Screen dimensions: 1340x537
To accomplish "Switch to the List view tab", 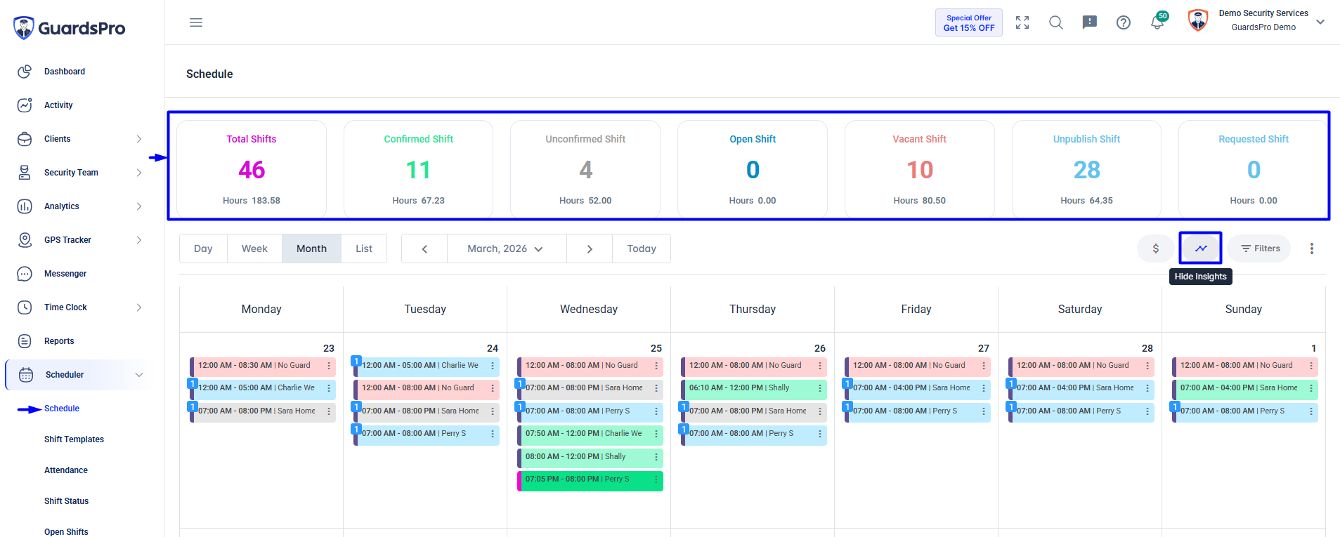I will coord(364,248).
